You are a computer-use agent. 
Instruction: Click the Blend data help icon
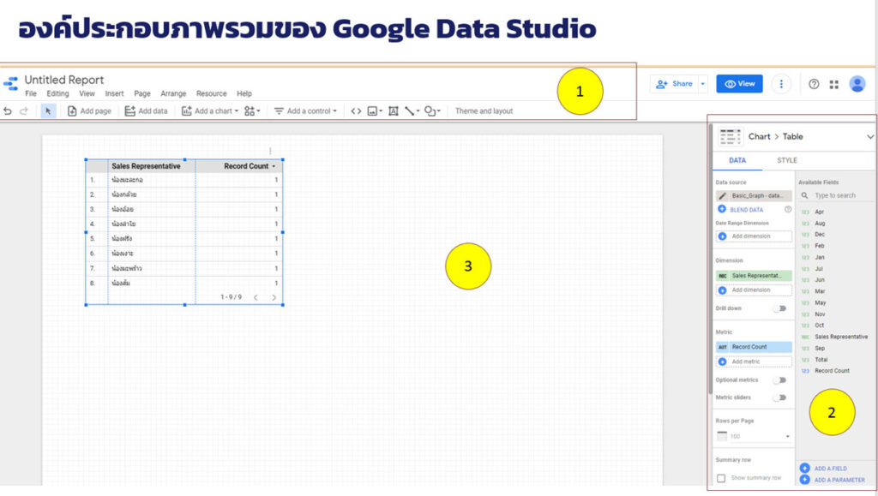(x=788, y=209)
